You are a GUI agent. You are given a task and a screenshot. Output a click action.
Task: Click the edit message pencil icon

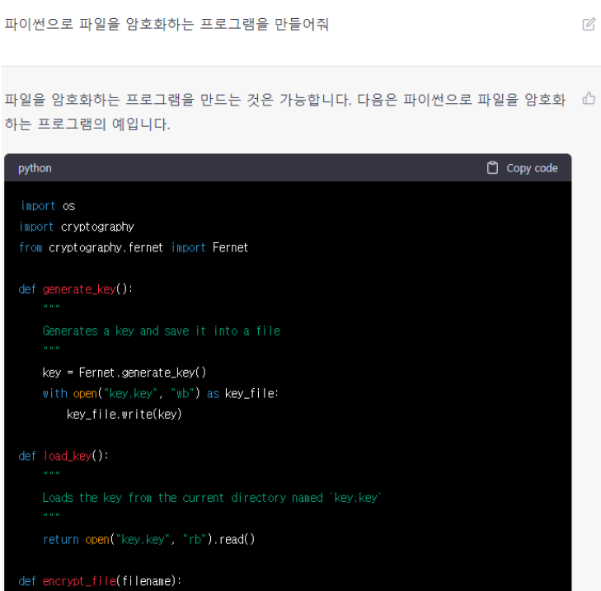tap(589, 24)
